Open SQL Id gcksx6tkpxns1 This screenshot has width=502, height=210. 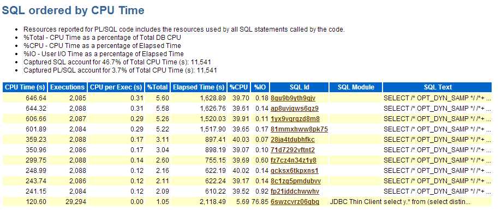[x=294, y=171]
